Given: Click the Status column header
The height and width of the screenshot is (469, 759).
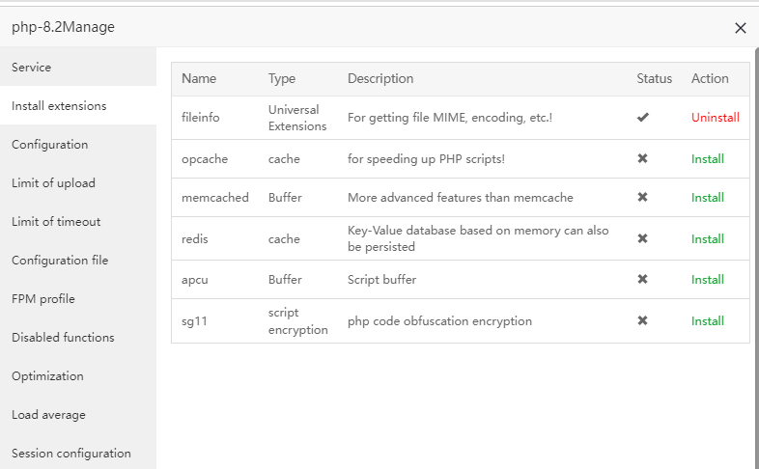Looking at the screenshot, I should (x=654, y=78).
